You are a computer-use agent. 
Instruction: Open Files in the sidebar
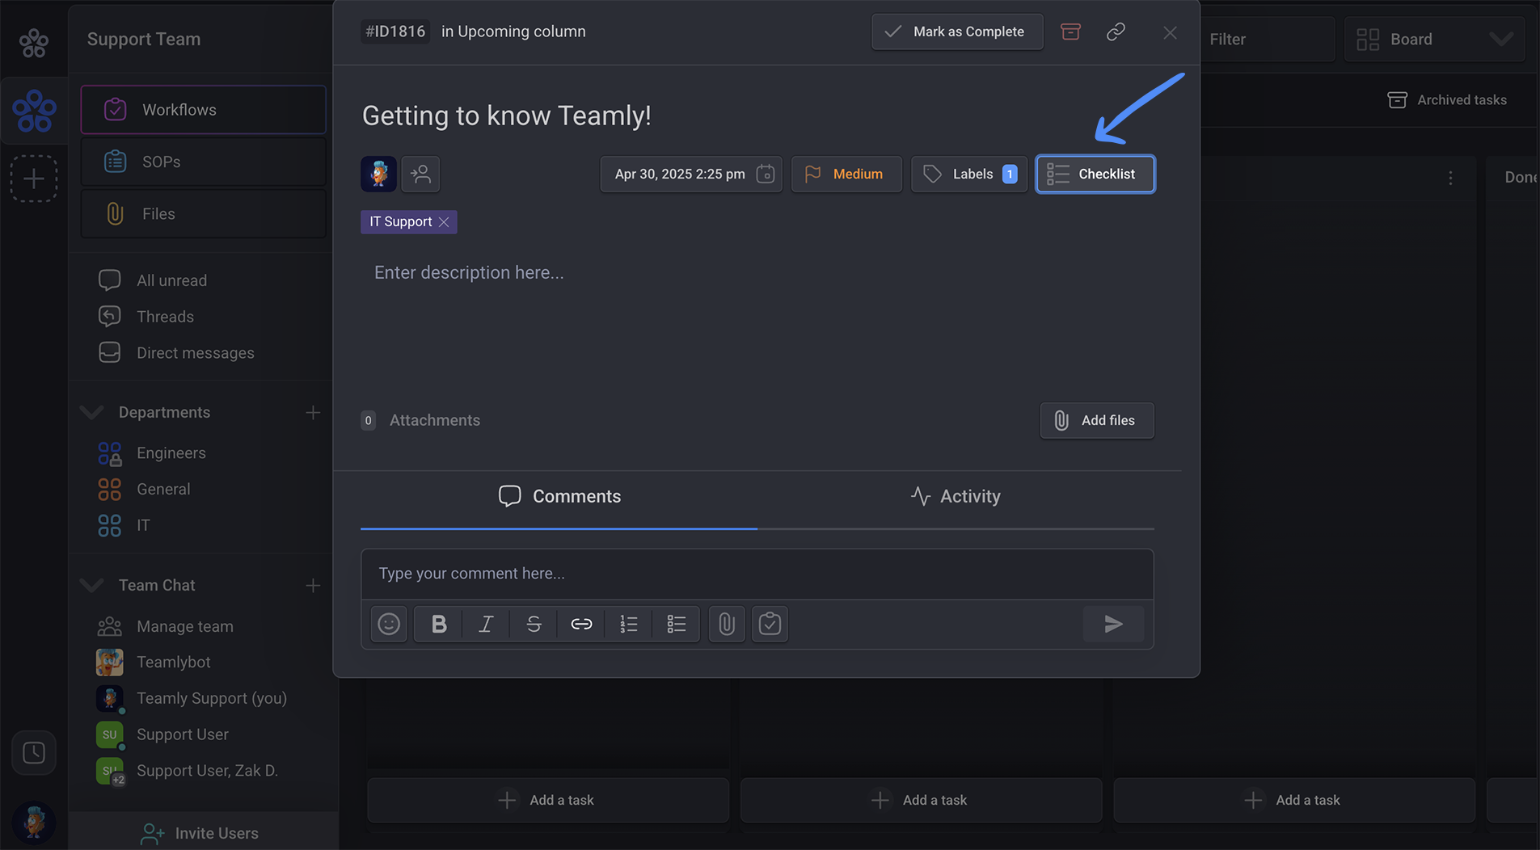tap(204, 214)
